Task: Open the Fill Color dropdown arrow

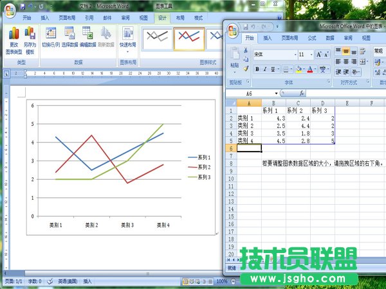Action: click(x=304, y=69)
